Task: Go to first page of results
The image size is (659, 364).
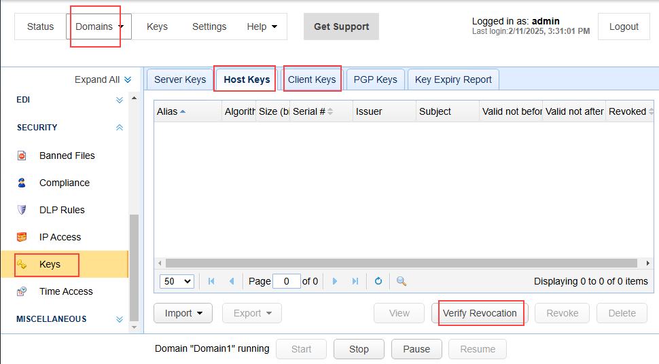Action: pos(211,281)
